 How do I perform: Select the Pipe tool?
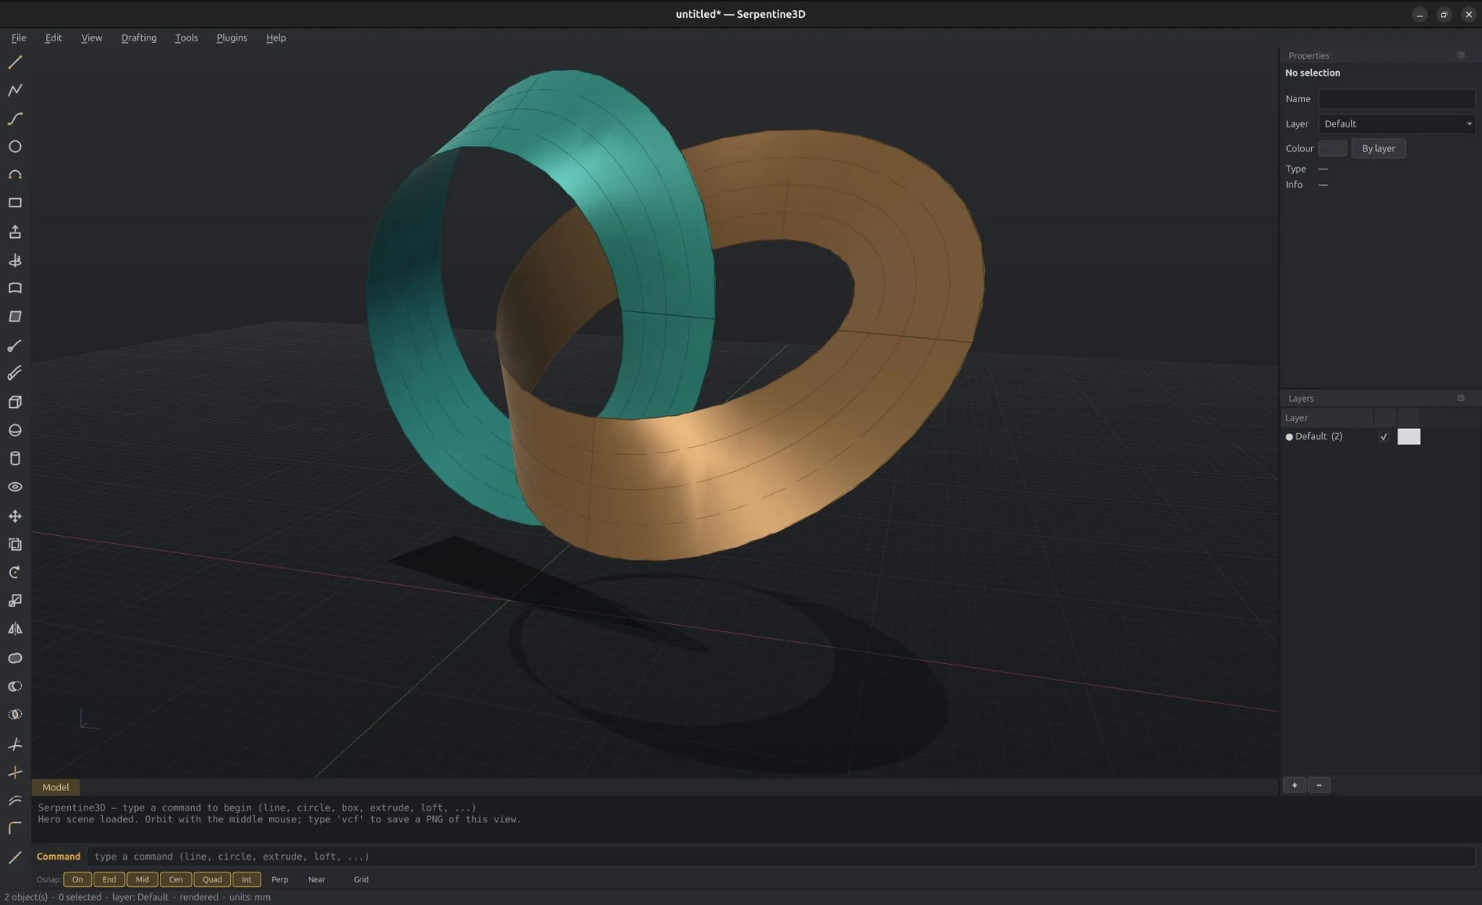coord(15,374)
